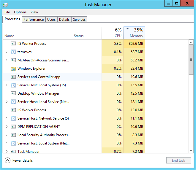
Task: Switch to the Performance tab
Action: (x=34, y=20)
